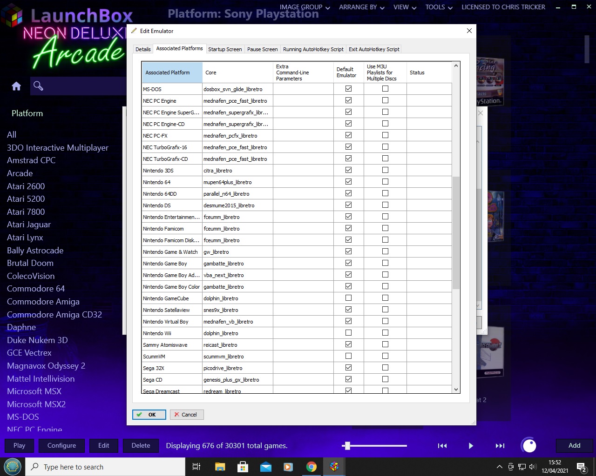Close the Edit Emulator dialog
Image resolution: width=596 pixels, height=476 pixels.
pyautogui.click(x=469, y=31)
